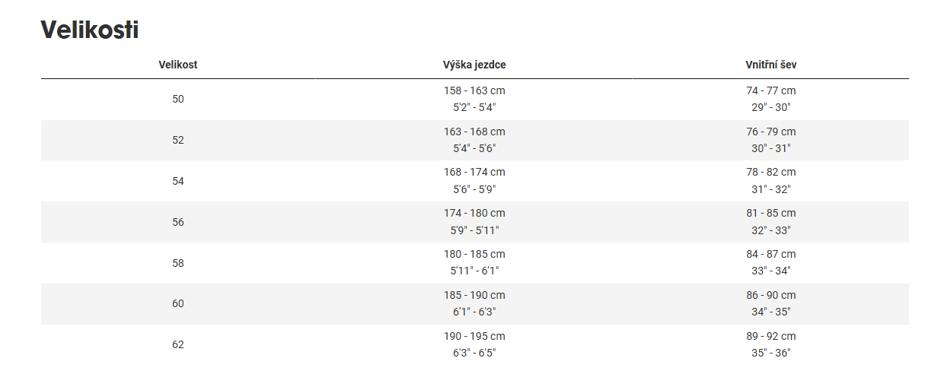The image size is (944, 371).
Task: Click the Výška jezdce column header
Action: point(474,65)
